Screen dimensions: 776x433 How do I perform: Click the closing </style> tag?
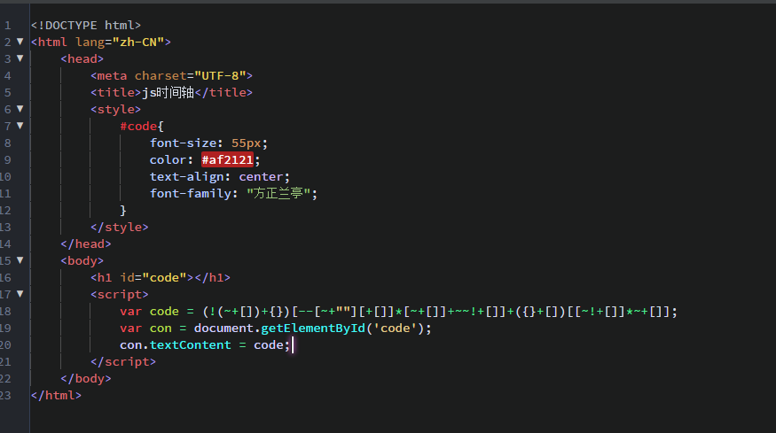pyautogui.click(x=119, y=227)
